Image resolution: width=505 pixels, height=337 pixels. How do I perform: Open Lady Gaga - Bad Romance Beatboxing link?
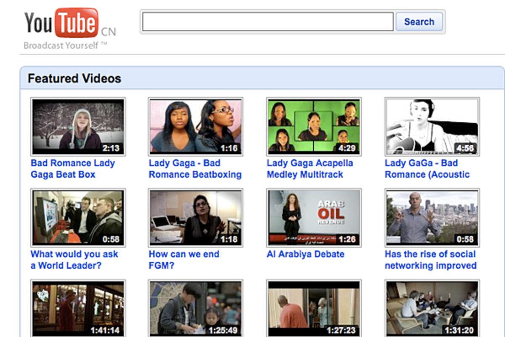[x=195, y=168]
